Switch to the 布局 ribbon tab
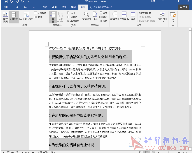Viewport: 193px width, 153px height. 45,7
